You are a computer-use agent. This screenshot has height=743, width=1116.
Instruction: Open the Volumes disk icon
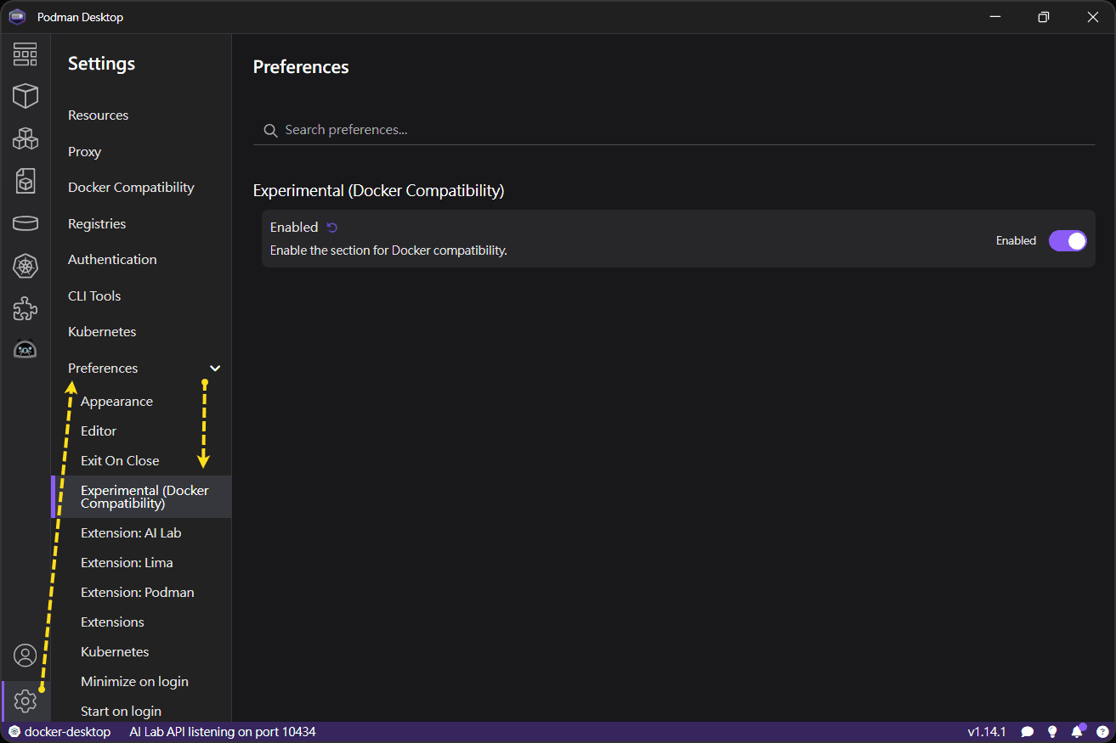click(x=25, y=223)
